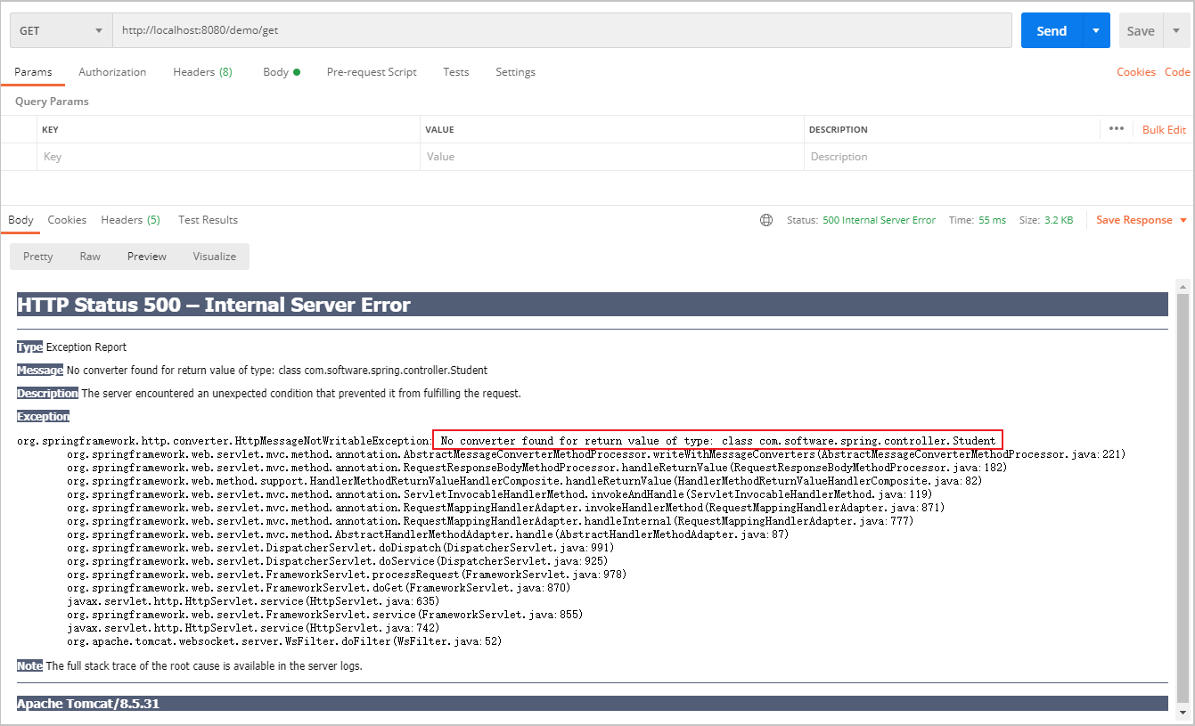
Task: Open the request Headers (8) tab
Action: [202, 72]
